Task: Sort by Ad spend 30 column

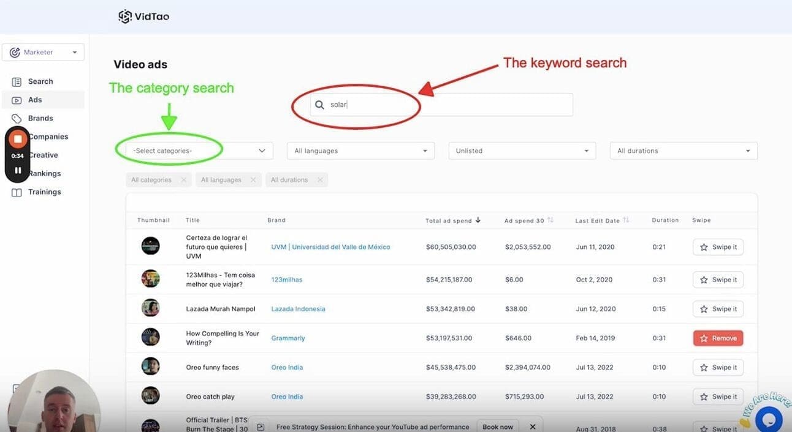Action: coord(528,220)
